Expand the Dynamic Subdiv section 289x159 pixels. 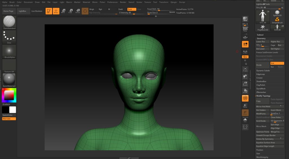(263, 70)
